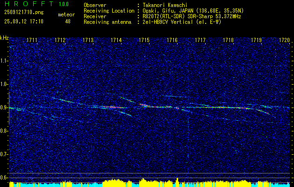The image size is (294, 187).
Task: Click the 0.9 kHz axis label
Action: (x=4, y=108)
